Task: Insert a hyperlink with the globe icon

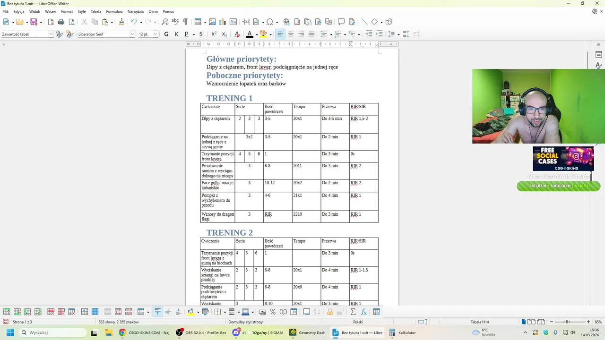Action: [286, 22]
